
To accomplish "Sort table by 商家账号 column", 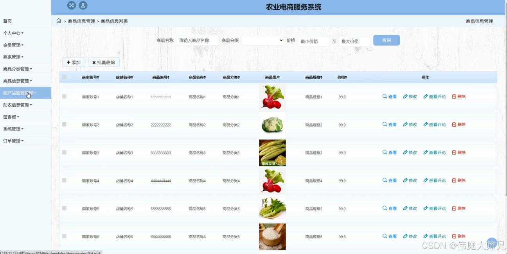I will click(x=90, y=77).
